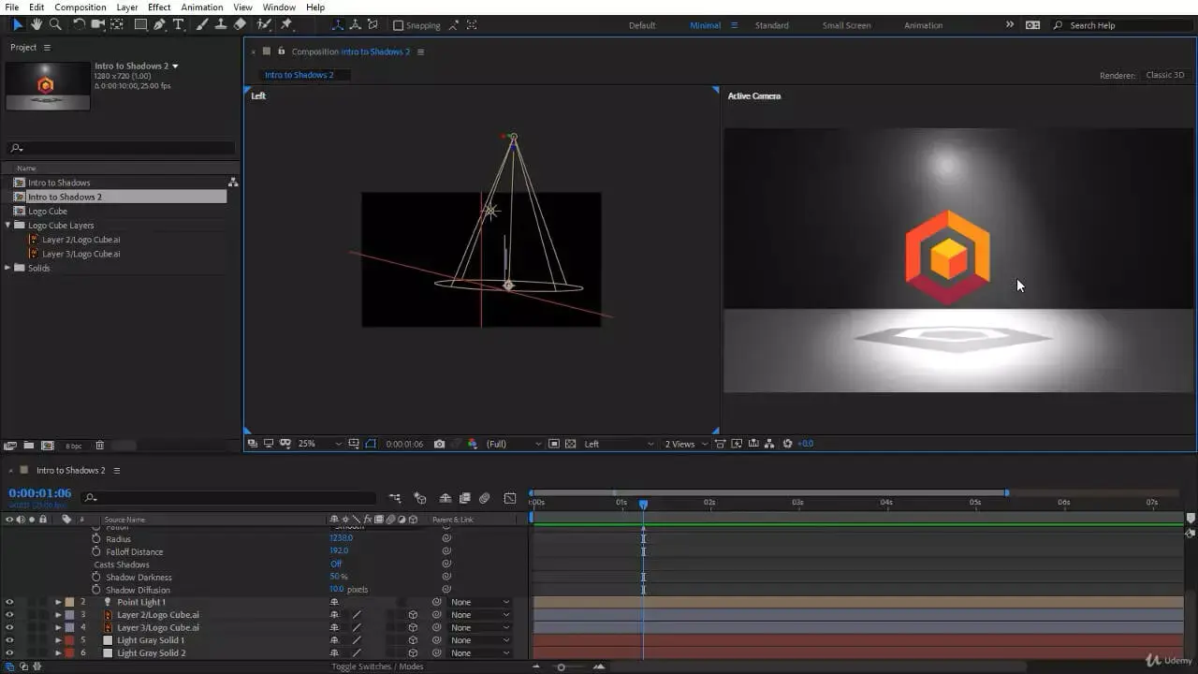The height and width of the screenshot is (674, 1198).
Task: Toggle the 3D switch for Light Gray Solid 1
Action: click(413, 640)
